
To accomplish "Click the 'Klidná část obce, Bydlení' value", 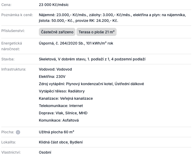I will pyautogui.click(x=61, y=142).
